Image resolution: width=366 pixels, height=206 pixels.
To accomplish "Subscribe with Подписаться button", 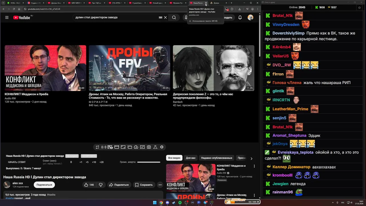I will point(44,185).
